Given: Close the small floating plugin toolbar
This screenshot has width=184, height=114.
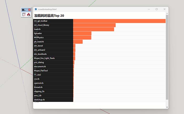Looking at the screenshot, I should pyautogui.click(x=29, y=10).
